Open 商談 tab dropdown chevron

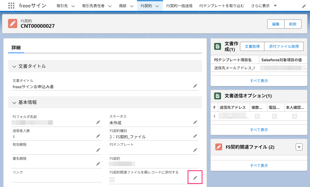click(x=132, y=6)
